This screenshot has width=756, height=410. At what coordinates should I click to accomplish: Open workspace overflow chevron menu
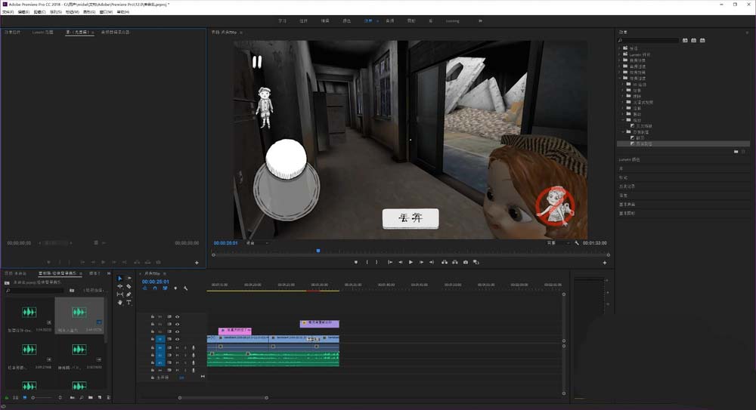(x=480, y=21)
